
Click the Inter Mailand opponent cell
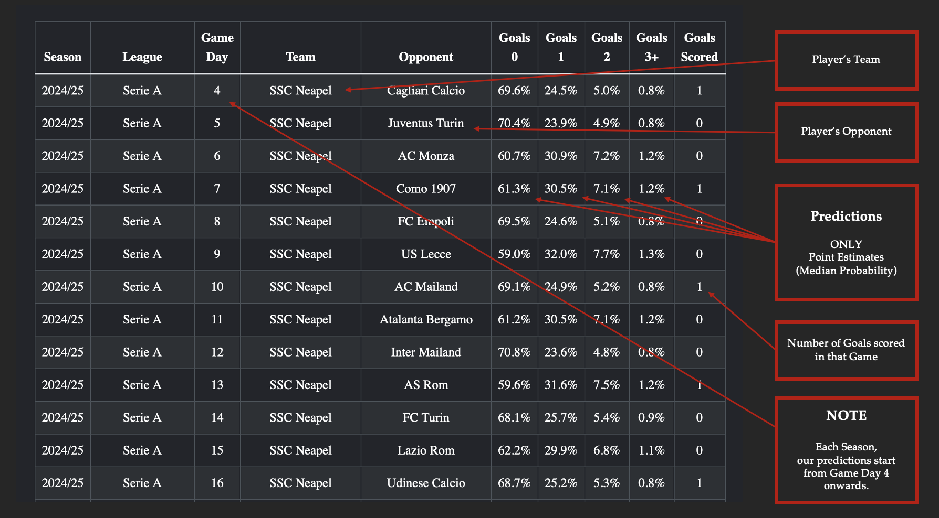[x=425, y=352]
